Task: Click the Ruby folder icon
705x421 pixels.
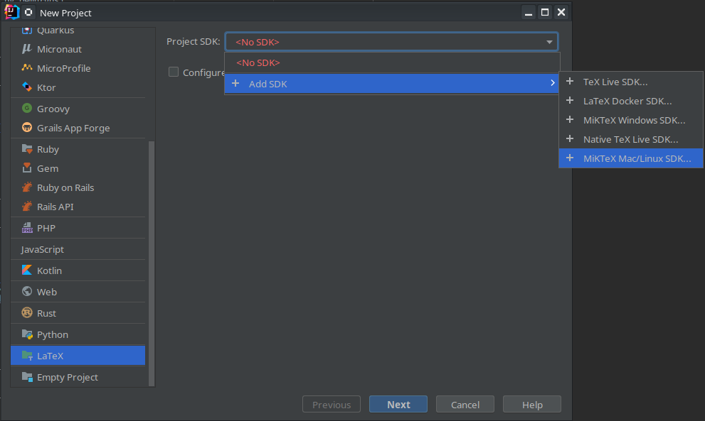Action: pos(27,149)
